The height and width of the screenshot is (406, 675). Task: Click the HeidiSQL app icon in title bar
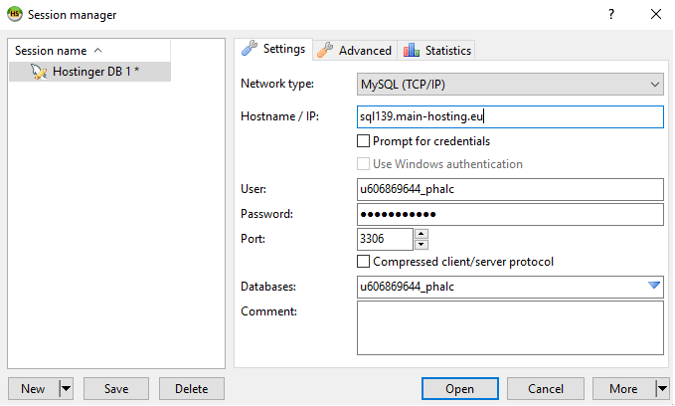click(x=15, y=14)
